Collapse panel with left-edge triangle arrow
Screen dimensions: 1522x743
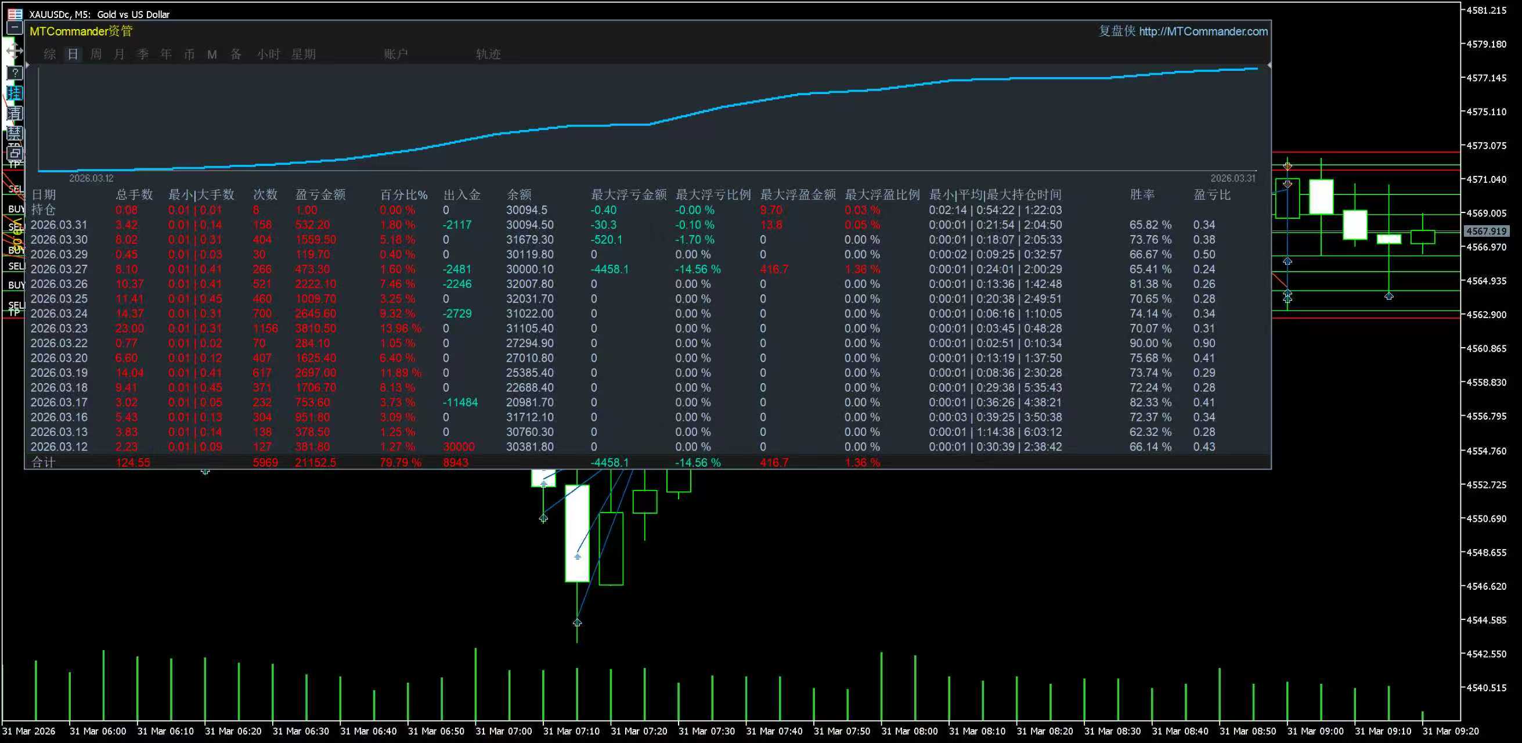pos(27,65)
